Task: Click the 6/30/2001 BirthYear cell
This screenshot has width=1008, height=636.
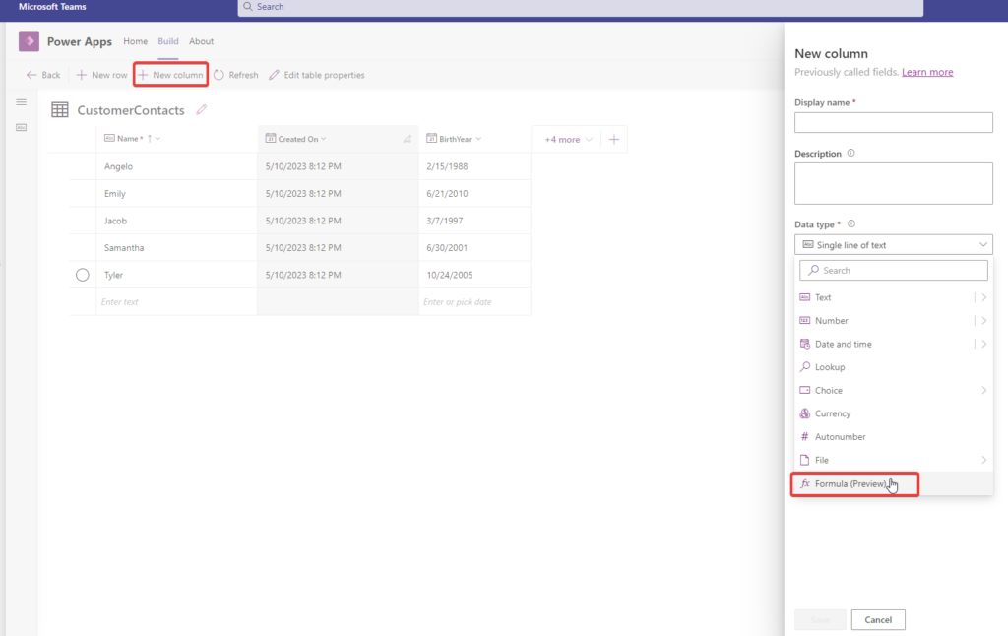Action: (474, 247)
